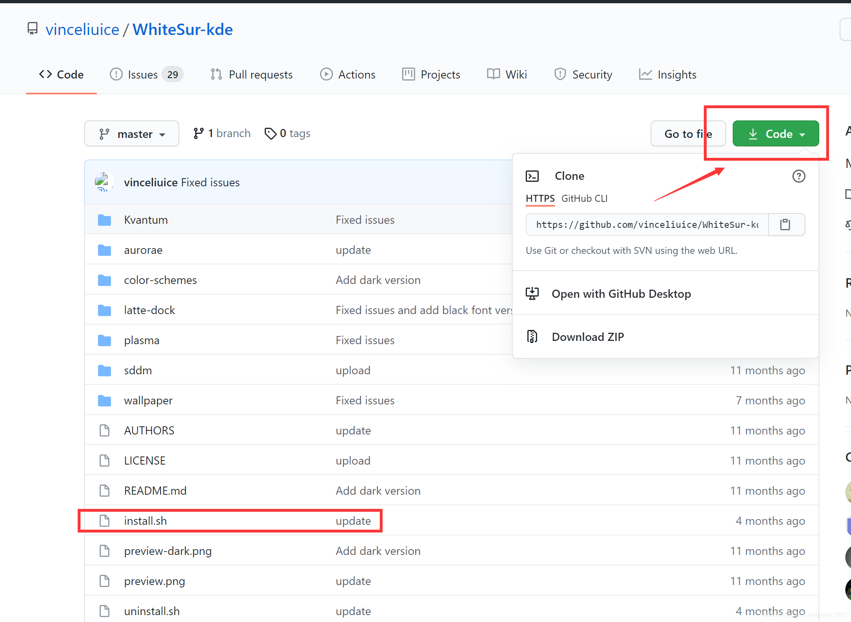Switch to the Security tab

[583, 74]
